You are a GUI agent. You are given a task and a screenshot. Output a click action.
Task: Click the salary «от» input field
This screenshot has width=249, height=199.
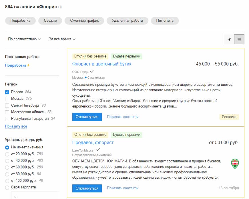pyautogui.click(x=34, y=196)
